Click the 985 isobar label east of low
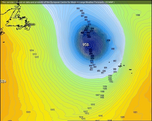Viewport: 152px width, 121px height. 113,49
